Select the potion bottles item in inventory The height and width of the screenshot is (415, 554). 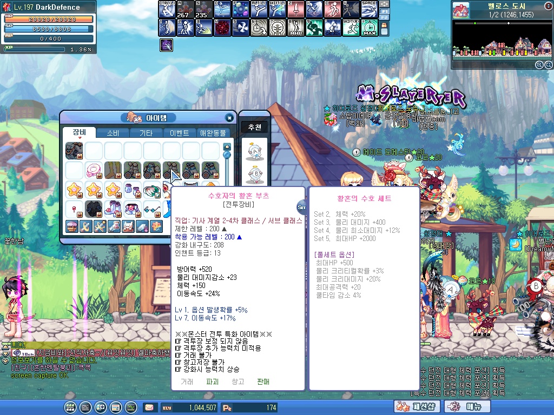(133, 190)
